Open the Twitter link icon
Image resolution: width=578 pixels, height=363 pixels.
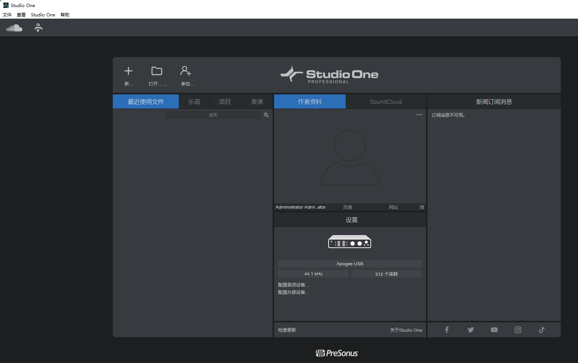470,330
